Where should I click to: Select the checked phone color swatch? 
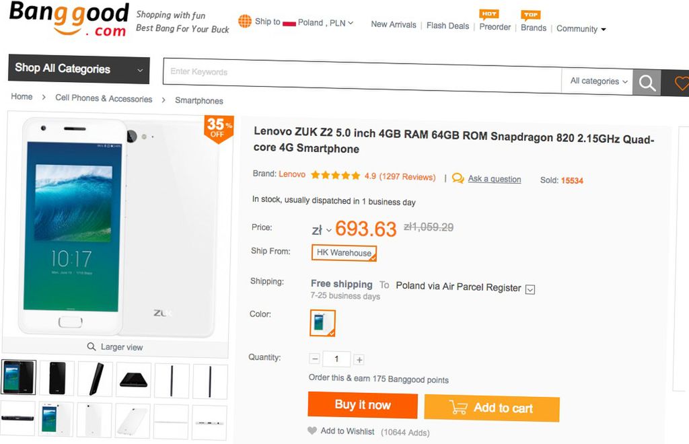coord(322,323)
